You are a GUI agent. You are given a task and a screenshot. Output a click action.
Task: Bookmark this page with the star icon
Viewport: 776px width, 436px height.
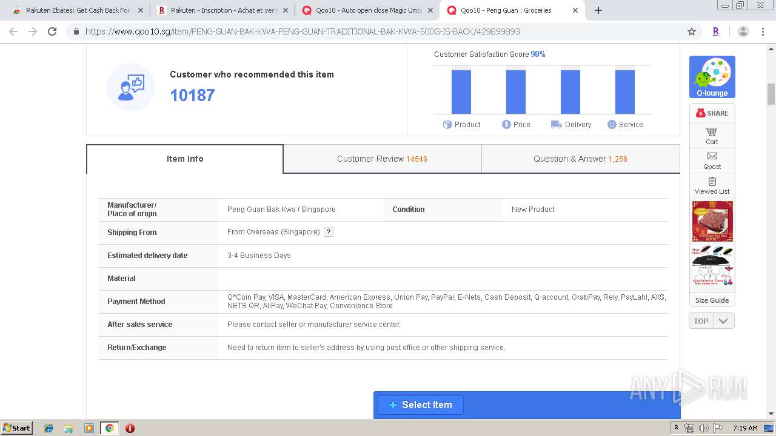pos(692,31)
